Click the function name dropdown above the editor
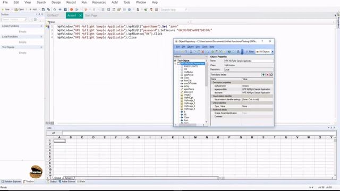 [x=118, y=22]
